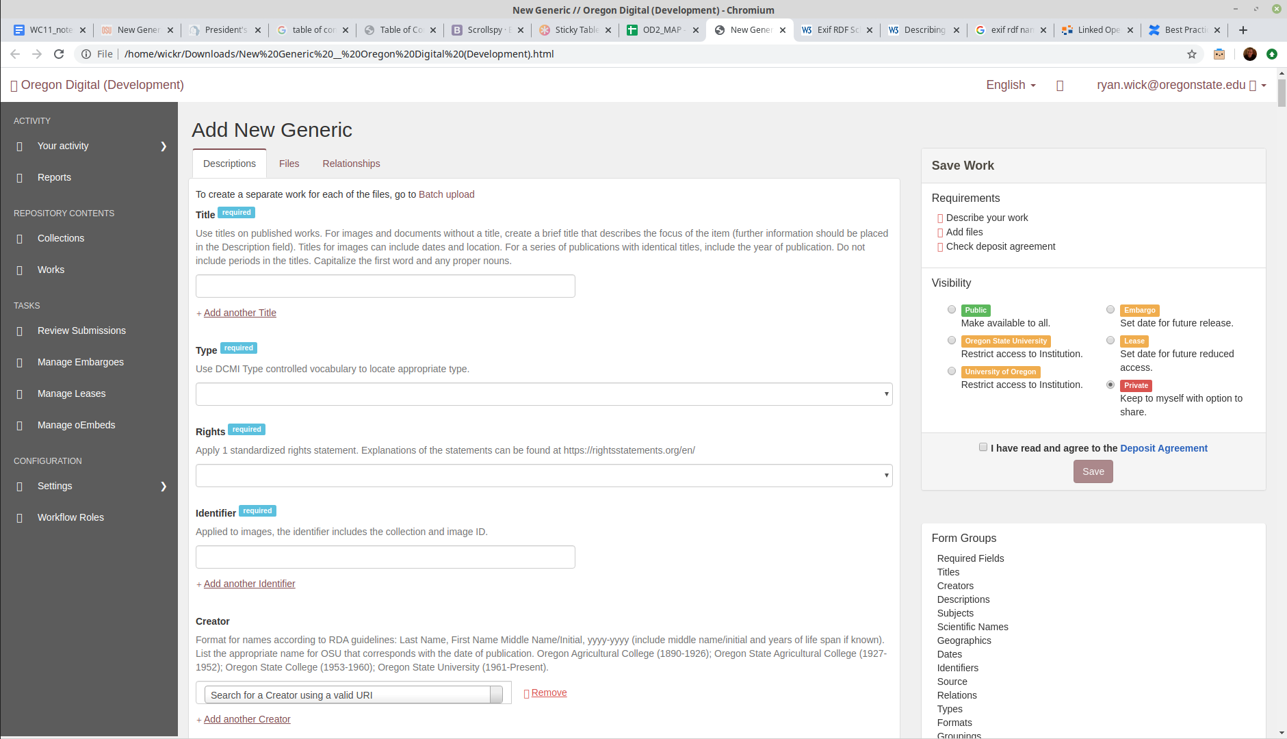Jump to Required Fields in Form Groups
This screenshot has height=739, width=1287.
point(970,558)
